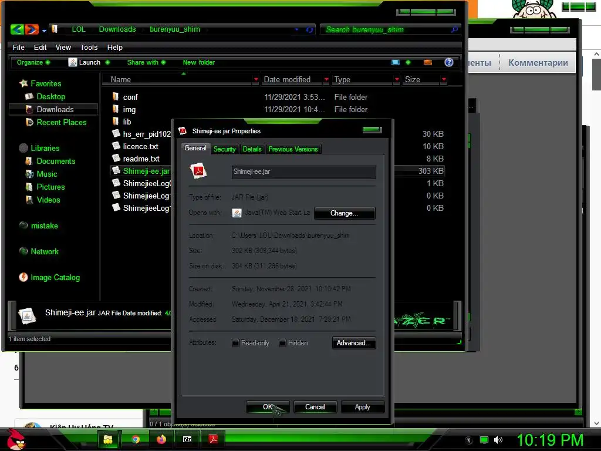Click the Change... button for Opens with
This screenshot has height=451, width=601.
pos(344,213)
